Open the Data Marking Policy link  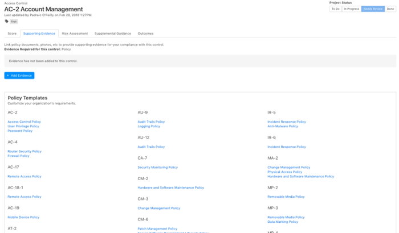pos(283,222)
